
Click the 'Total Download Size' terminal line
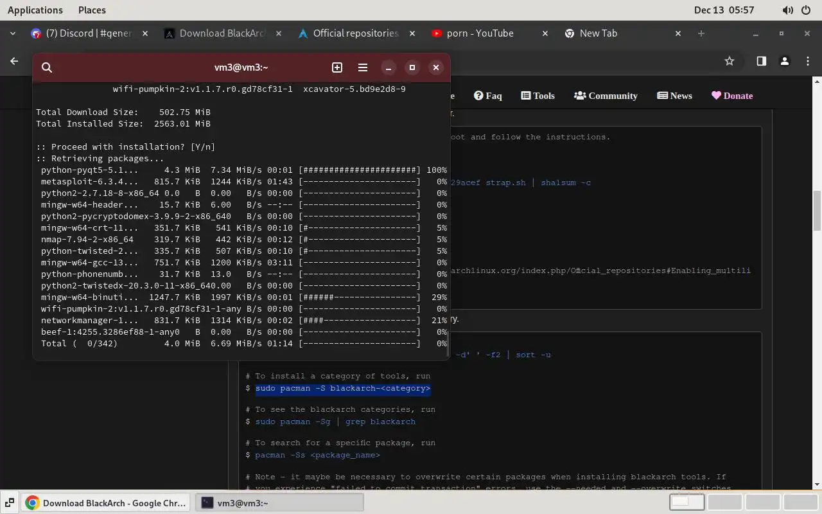(123, 112)
